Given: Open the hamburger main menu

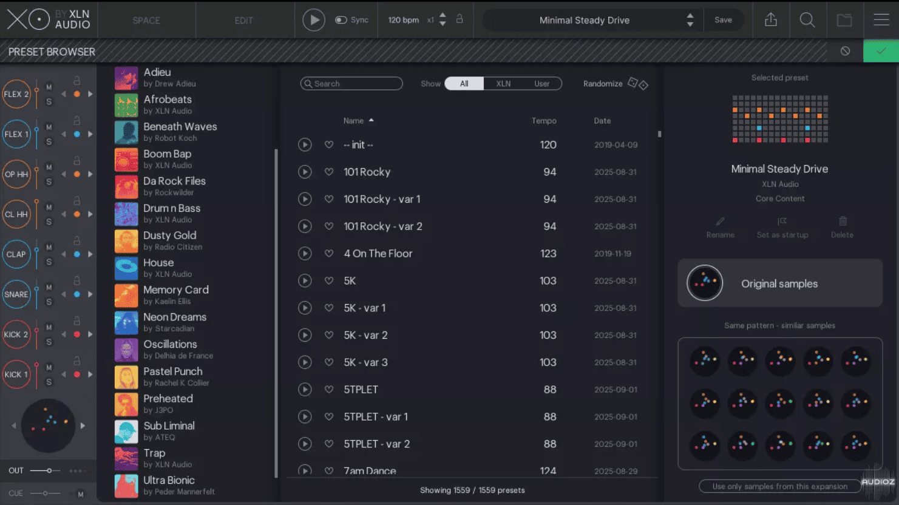Looking at the screenshot, I should click(881, 20).
